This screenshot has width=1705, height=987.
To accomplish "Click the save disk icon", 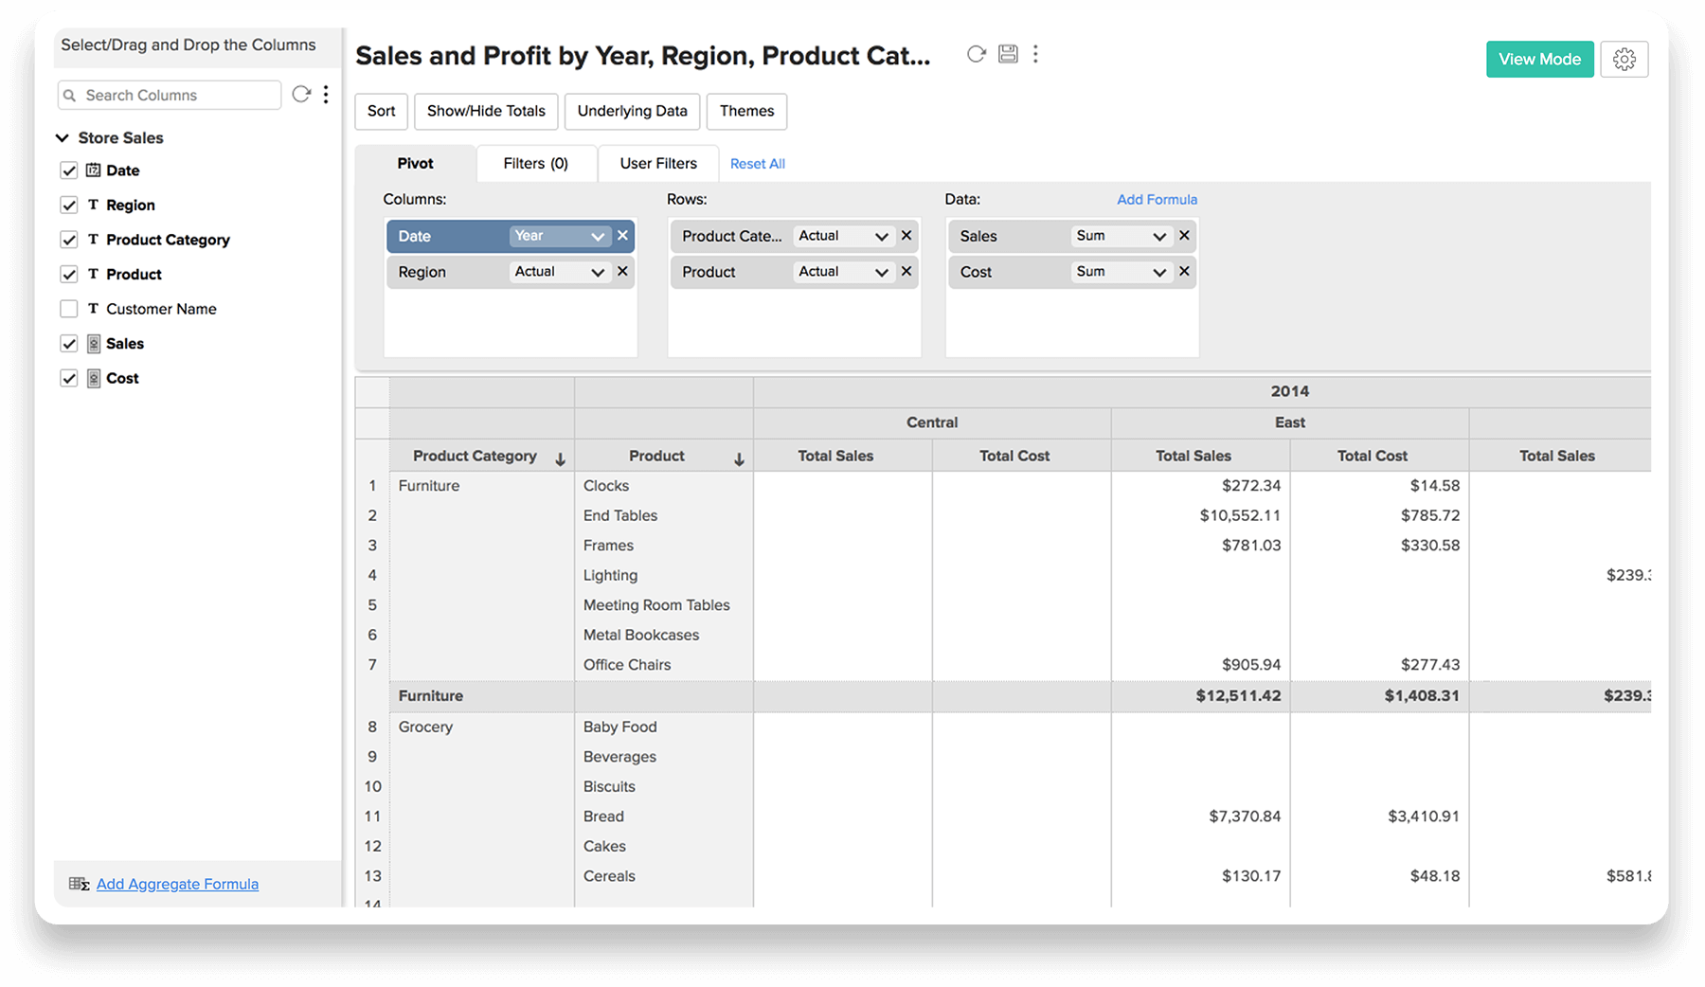I will (x=1008, y=54).
